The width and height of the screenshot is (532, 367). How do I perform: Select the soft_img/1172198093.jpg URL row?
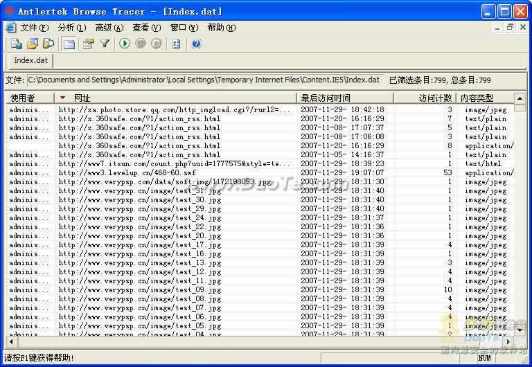tap(260, 181)
